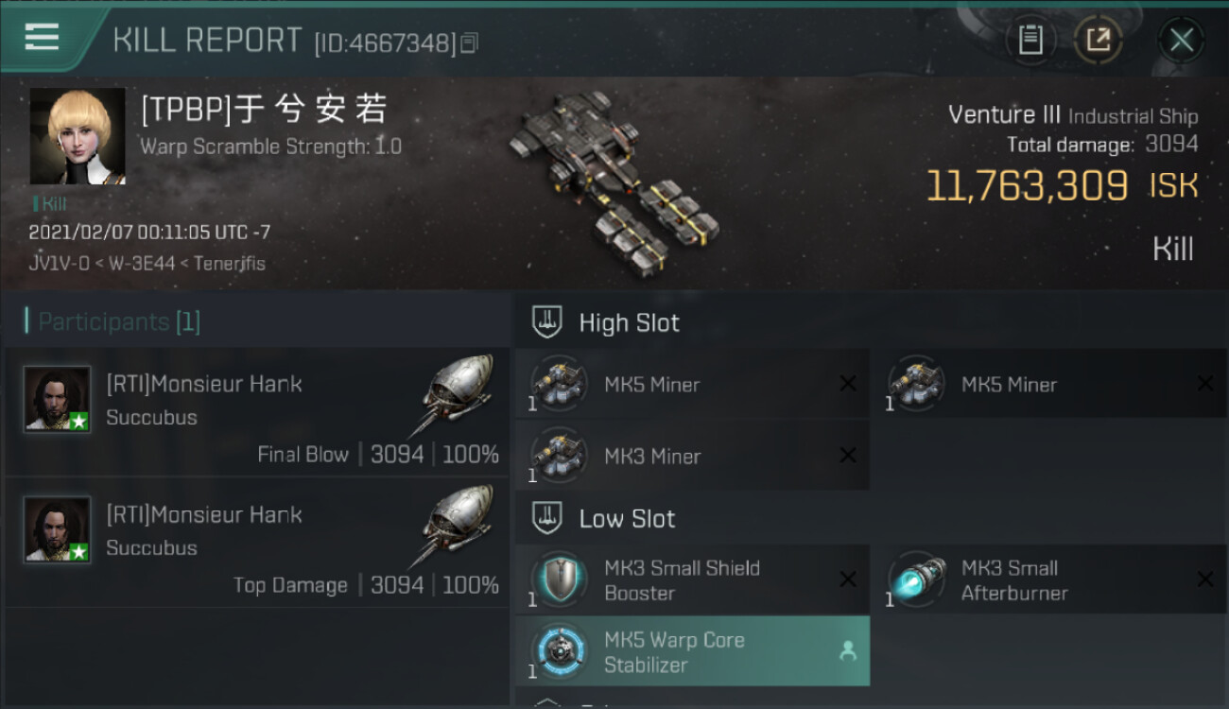The height and width of the screenshot is (709, 1229).
Task: Inspect the Venture III ship image
Action: pyautogui.click(x=614, y=178)
